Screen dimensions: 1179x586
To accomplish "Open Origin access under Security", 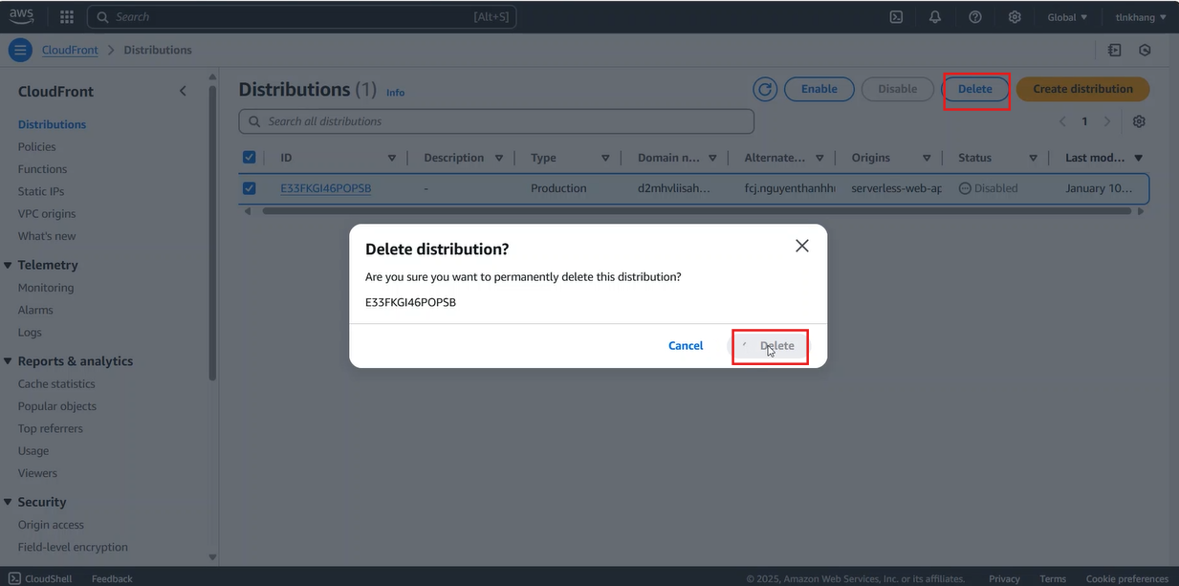I will pyautogui.click(x=51, y=525).
